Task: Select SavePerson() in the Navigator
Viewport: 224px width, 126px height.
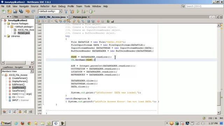Action: coord(19,91)
